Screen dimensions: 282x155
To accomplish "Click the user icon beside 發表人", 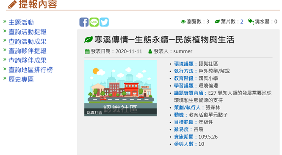I will (150, 51).
